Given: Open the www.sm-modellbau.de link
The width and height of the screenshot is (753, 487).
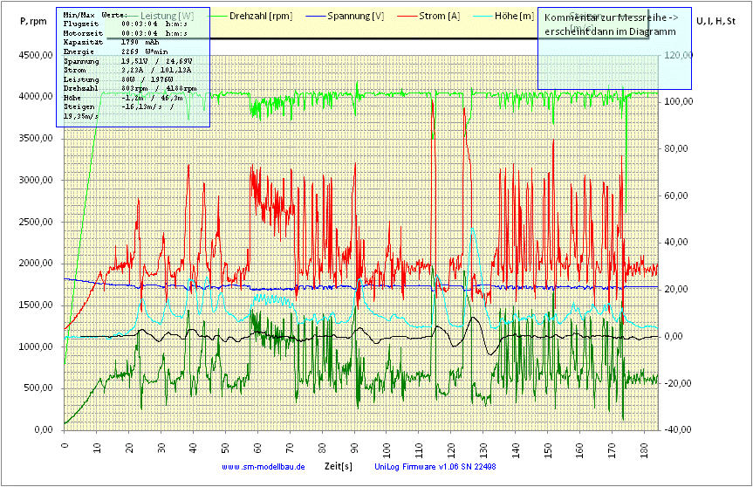Looking at the screenshot, I should point(264,467).
